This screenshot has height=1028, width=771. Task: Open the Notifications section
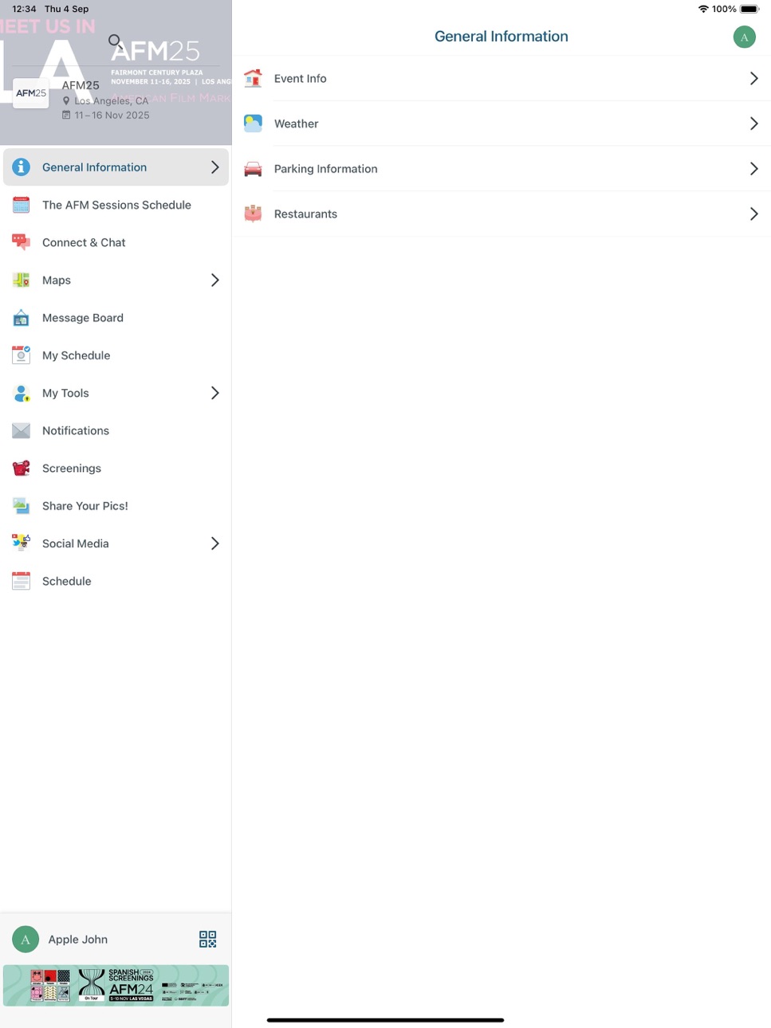[116, 430]
